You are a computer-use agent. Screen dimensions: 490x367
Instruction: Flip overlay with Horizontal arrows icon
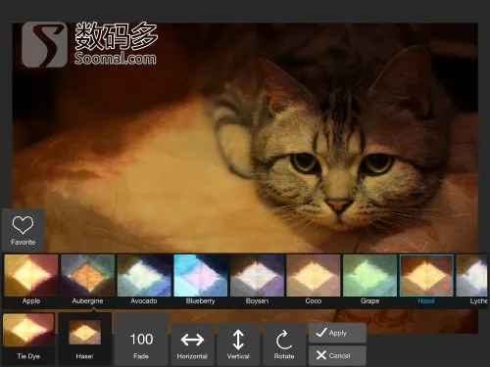pos(192,344)
